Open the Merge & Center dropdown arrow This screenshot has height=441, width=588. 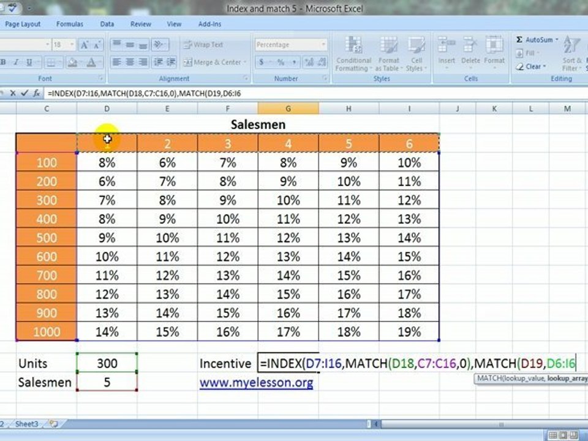pyautogui.click(x=245, y=62)
